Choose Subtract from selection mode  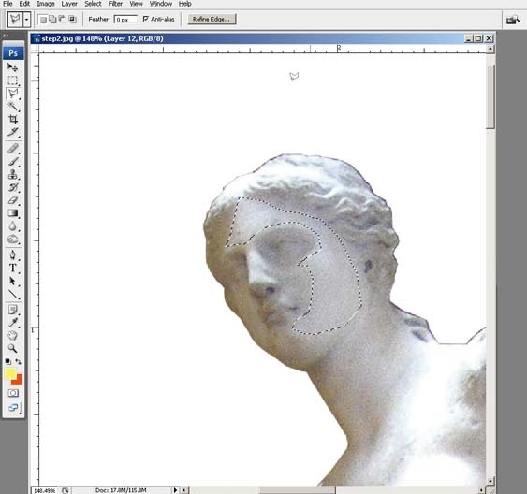click(x=62, y=19)
